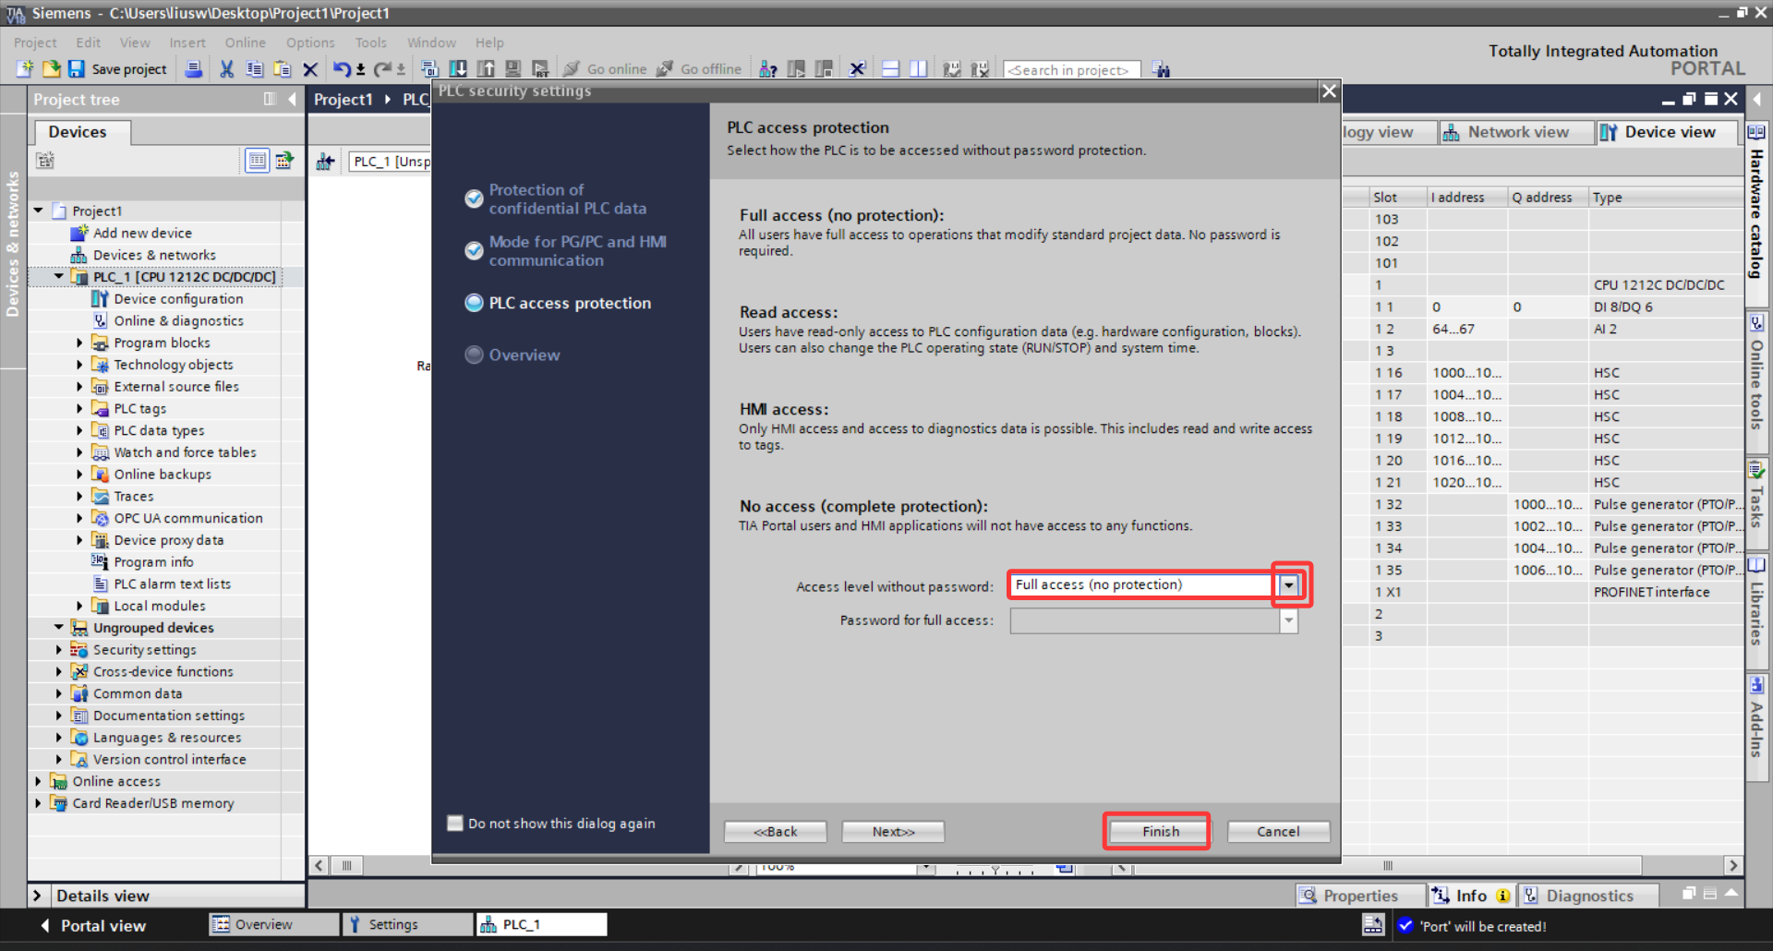Expand the Technology objects tree node
Viewport: 1773px width, 951px height.
pos(79,365)
